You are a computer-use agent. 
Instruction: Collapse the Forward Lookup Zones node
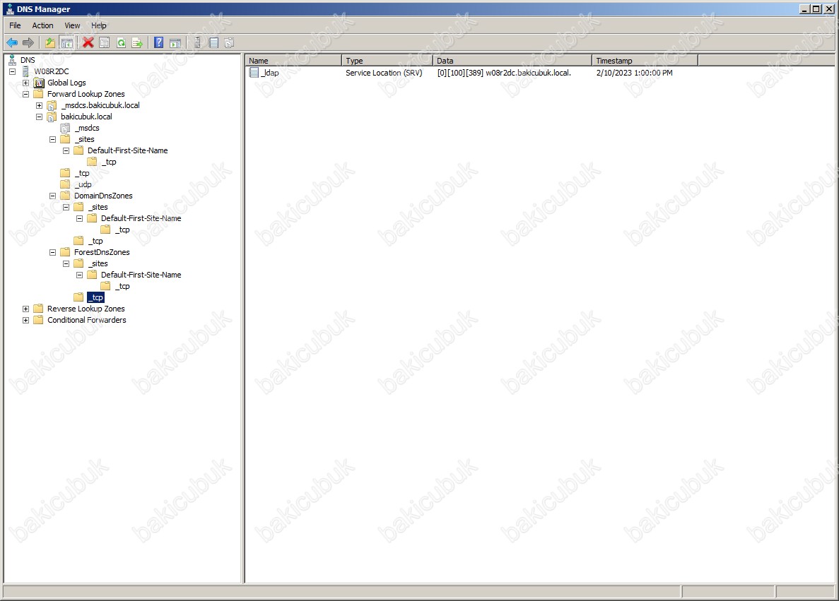click(x=25, y=94)
